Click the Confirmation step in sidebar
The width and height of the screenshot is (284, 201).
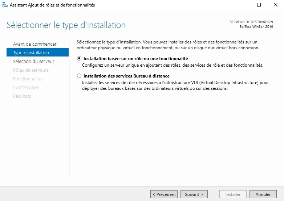click(x=26, y=87)
